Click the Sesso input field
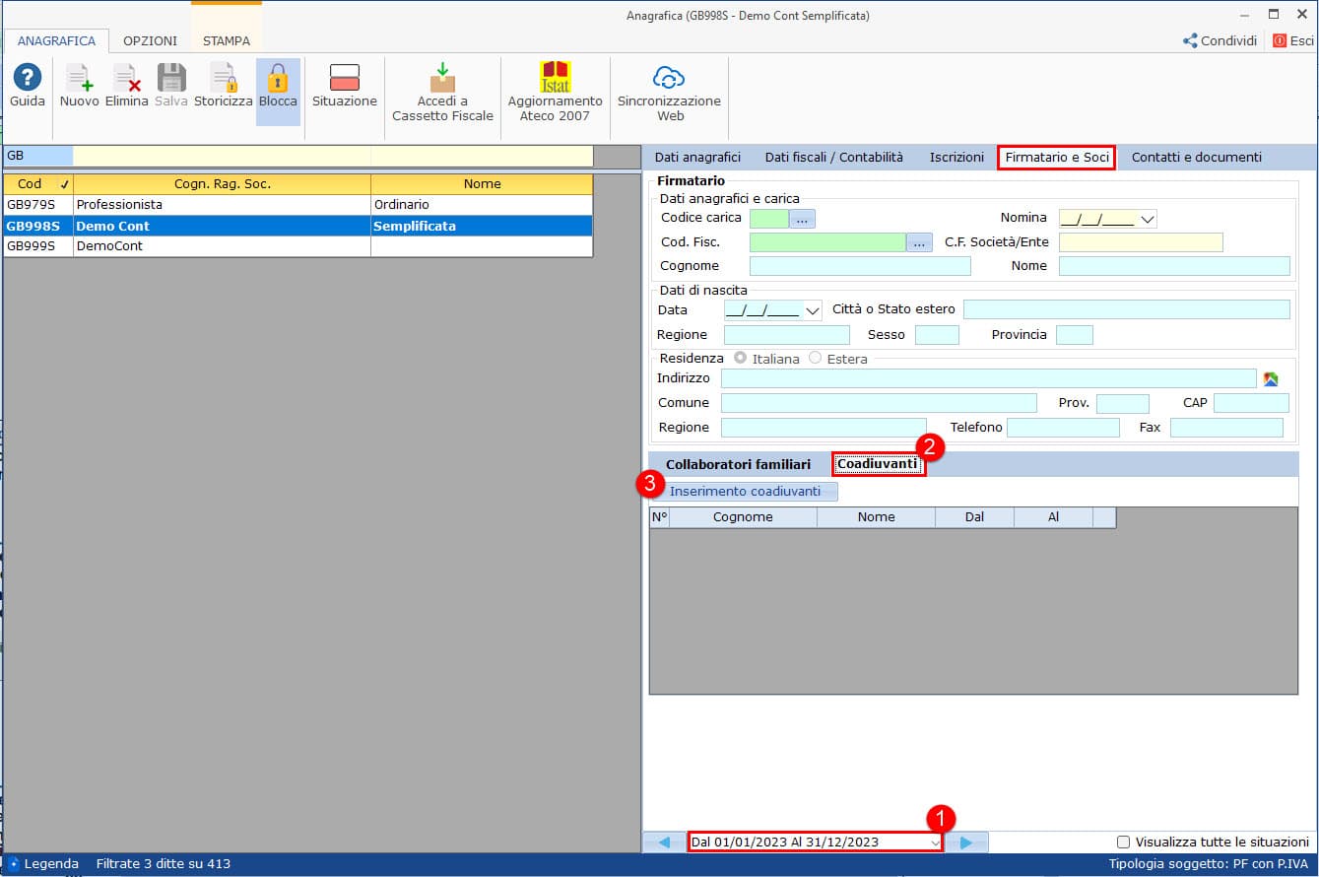The width and height of the screenshot is (1319, 877). tap(937, 335)
